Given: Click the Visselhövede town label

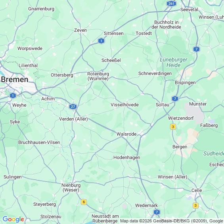Looking at the screenshot, I should pyautogui.click(x=124, y=105).
